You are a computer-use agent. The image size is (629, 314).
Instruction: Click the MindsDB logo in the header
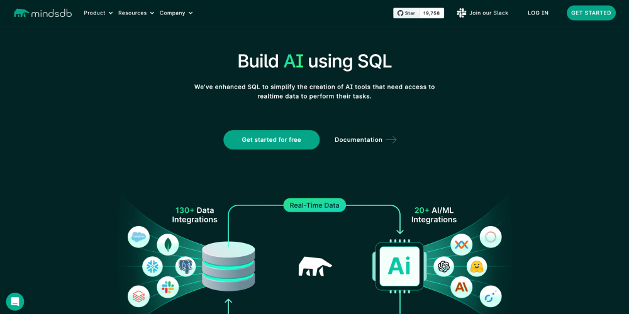43,13
